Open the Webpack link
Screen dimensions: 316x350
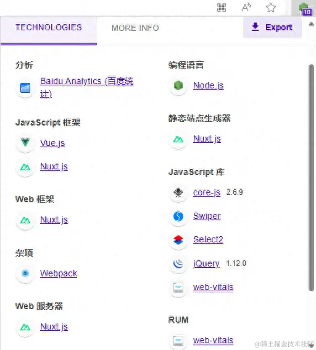[x=59, y=273]
